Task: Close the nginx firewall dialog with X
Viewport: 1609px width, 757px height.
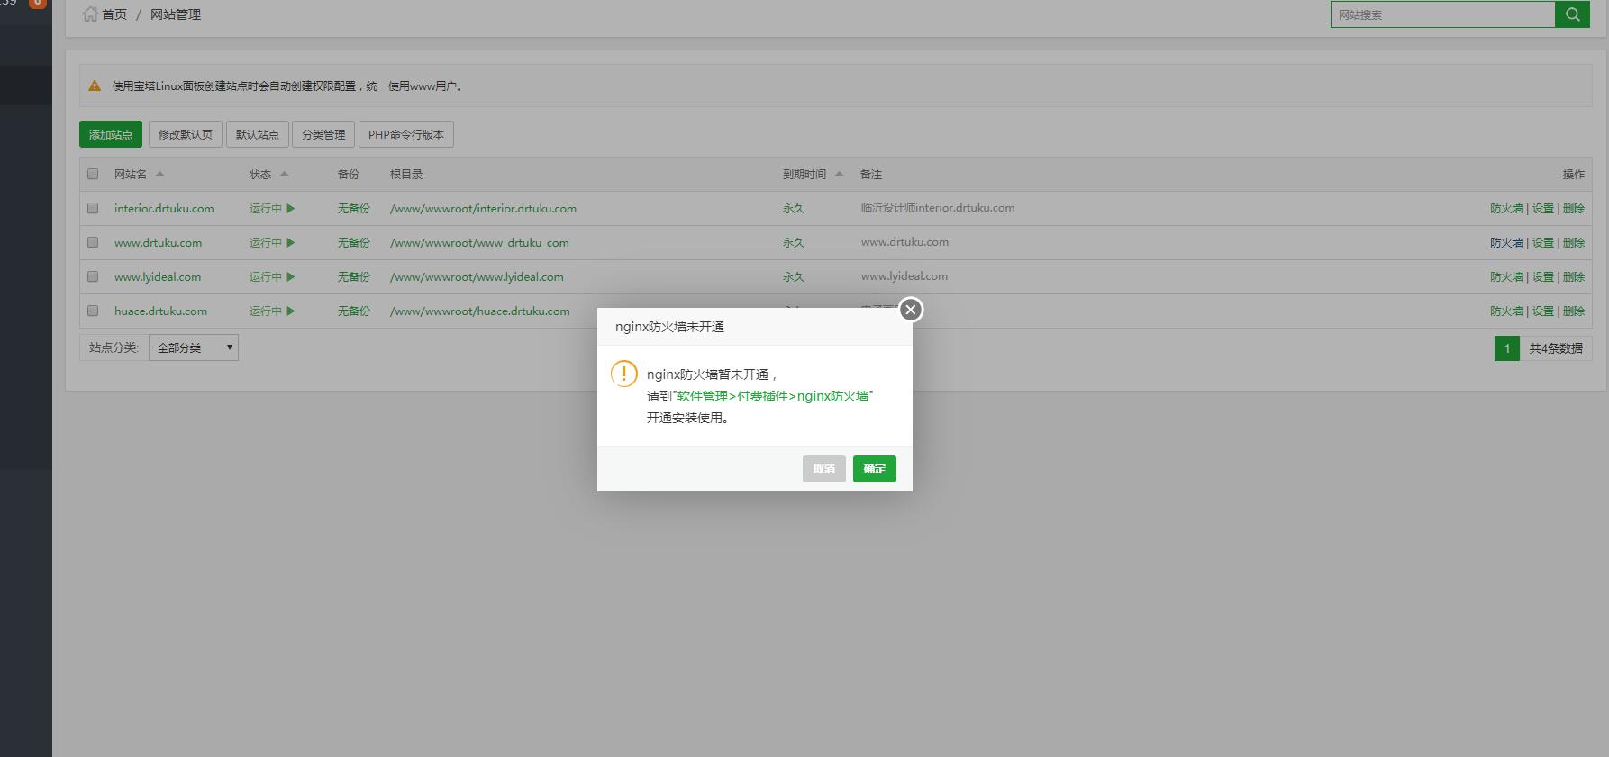Action: pyautogui.click(x=911, y=310)
